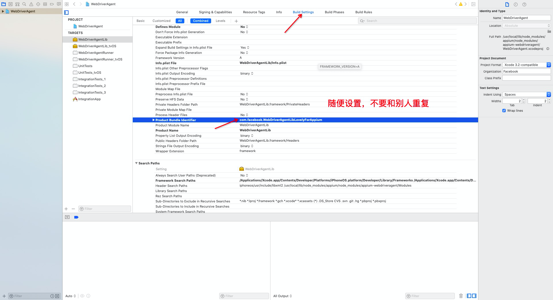Viewport: 553px width, 300px height.
Task: Click the build settings Search field
Action: pyautogui.click(x=417, y=21)
